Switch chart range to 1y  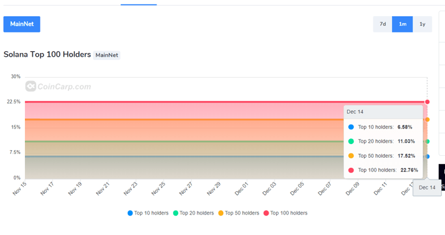click(423, 24)
